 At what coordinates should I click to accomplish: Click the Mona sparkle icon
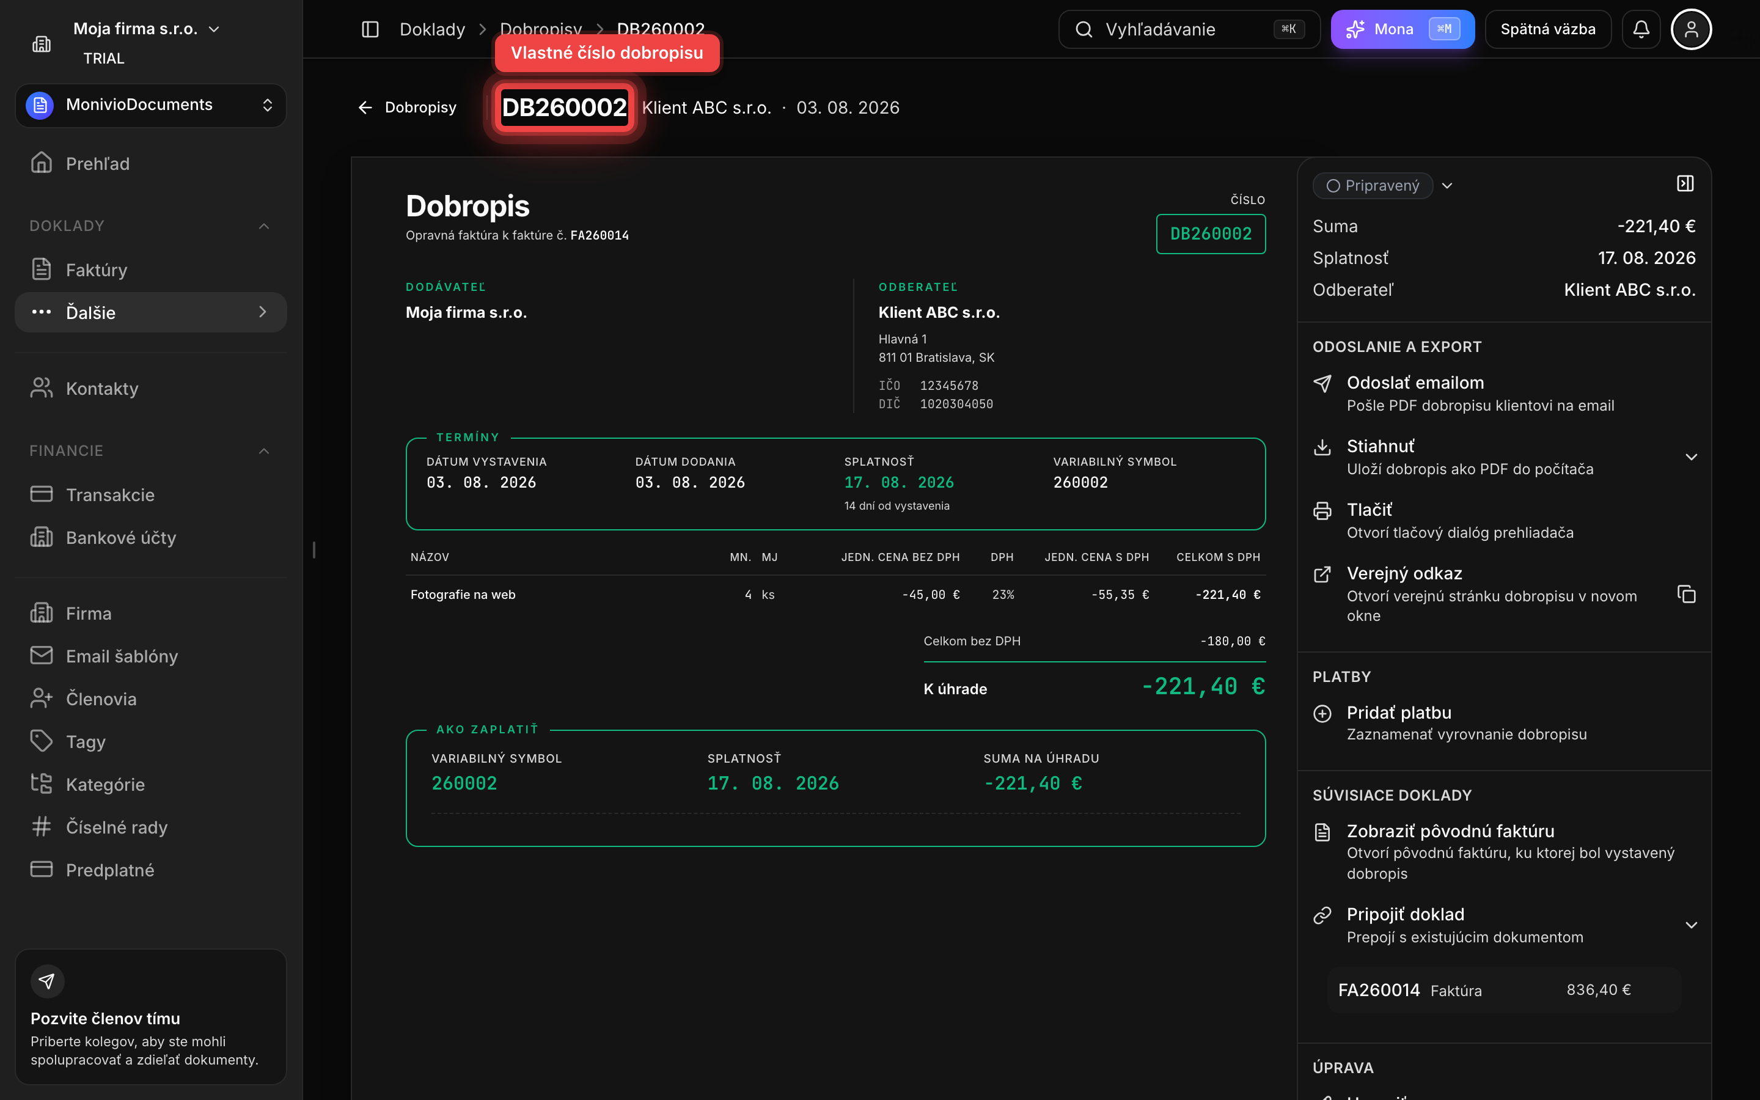[x=1355, y=29]
